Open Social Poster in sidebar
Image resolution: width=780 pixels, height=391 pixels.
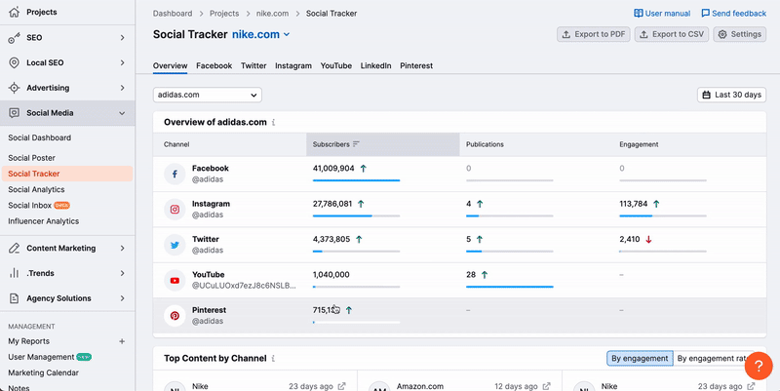click(x=32, y=158)
